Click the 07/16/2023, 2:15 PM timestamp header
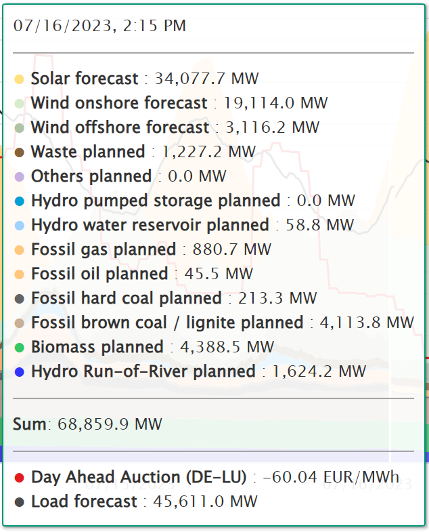429x532 pixels. point(99,26)
